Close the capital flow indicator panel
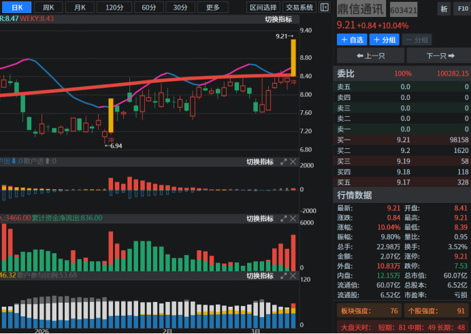The width and height of the screenshot is (471, 334). tap(293, 219)
